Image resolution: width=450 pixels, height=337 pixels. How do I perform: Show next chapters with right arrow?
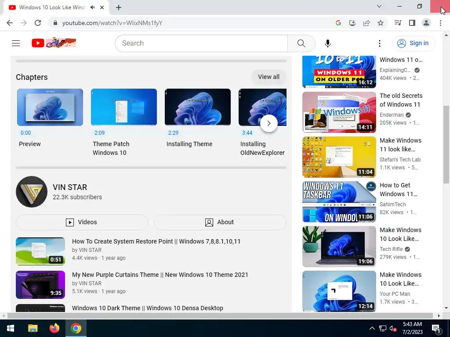coord(269,123)
